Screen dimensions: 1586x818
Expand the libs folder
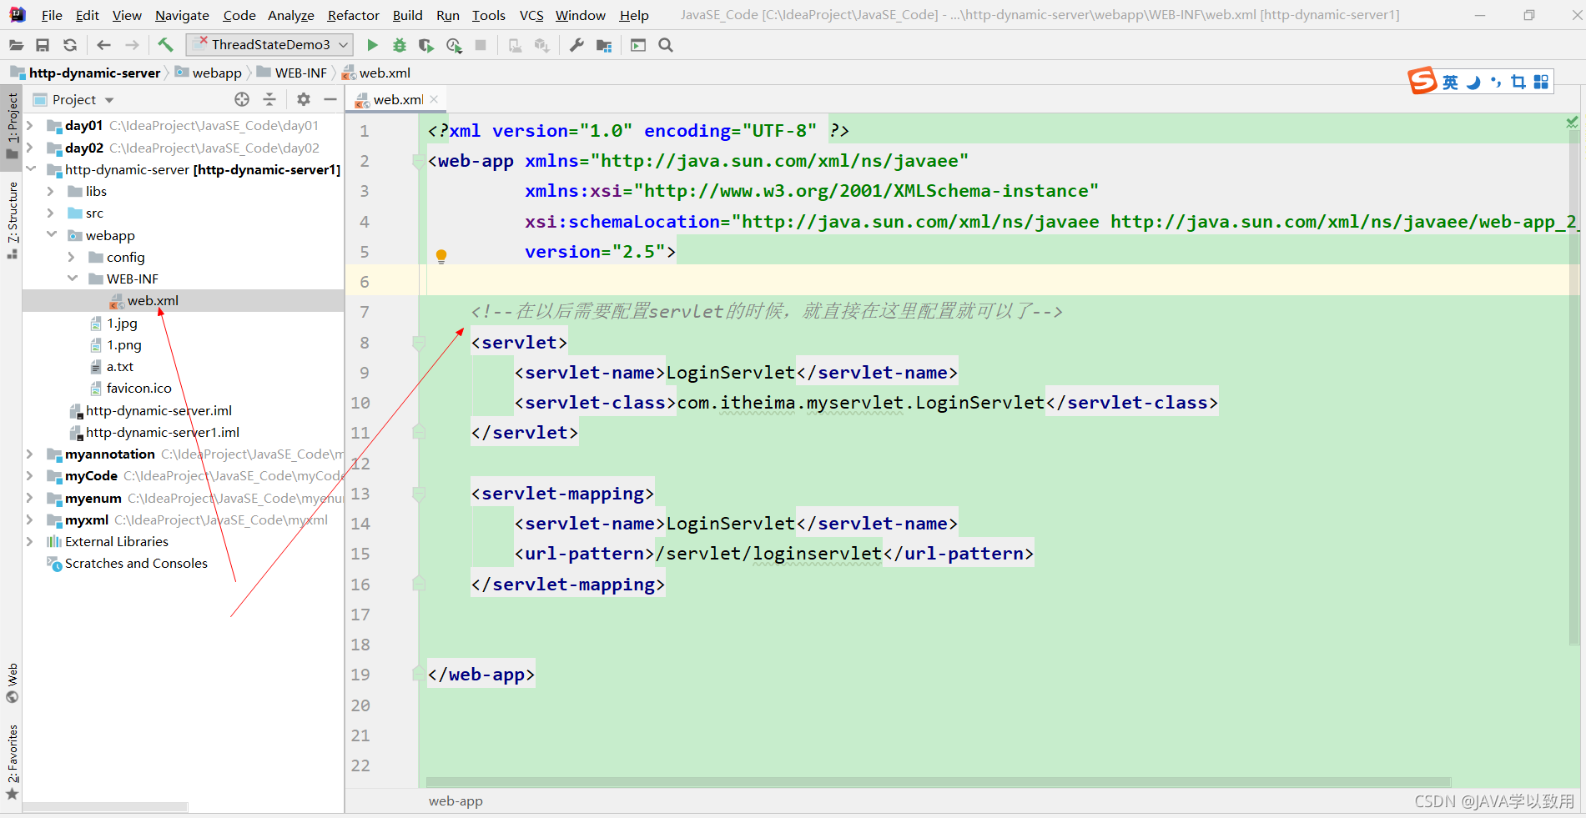(51, 191)
